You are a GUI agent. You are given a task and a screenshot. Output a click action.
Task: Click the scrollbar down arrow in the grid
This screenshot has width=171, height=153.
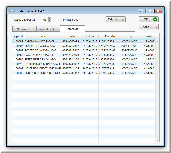click(x=157, y=140)
